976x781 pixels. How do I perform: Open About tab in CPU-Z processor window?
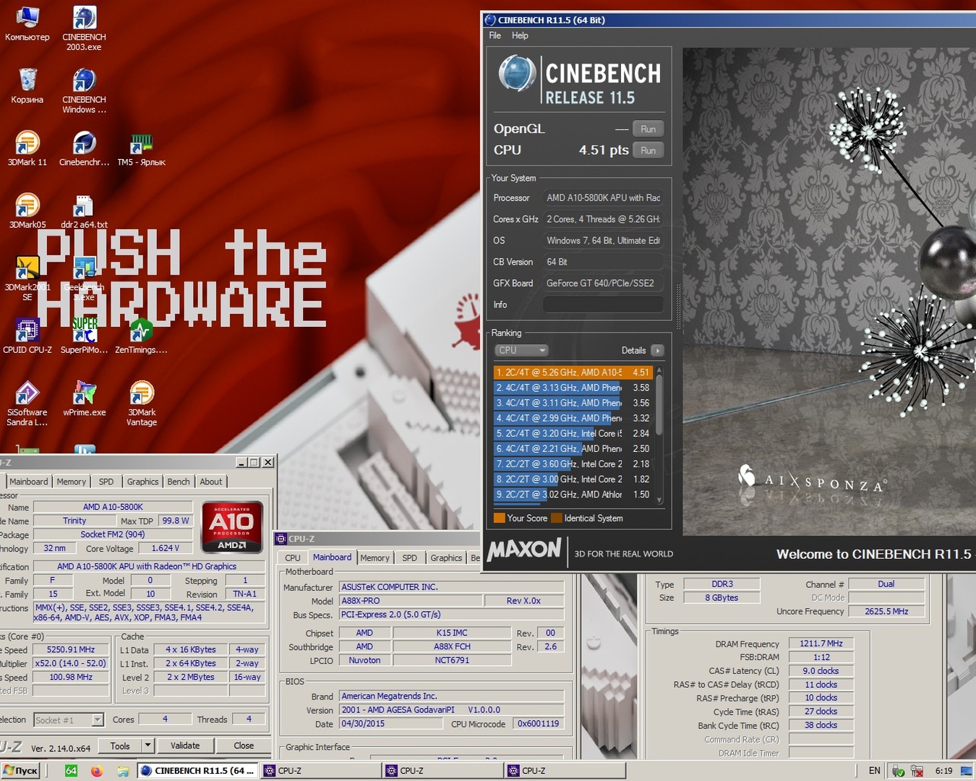[211, 482]
